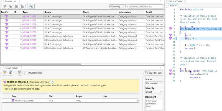Close the src.c tab
The width and height of the screenshot is (222, 111).
tap(176, 6)
